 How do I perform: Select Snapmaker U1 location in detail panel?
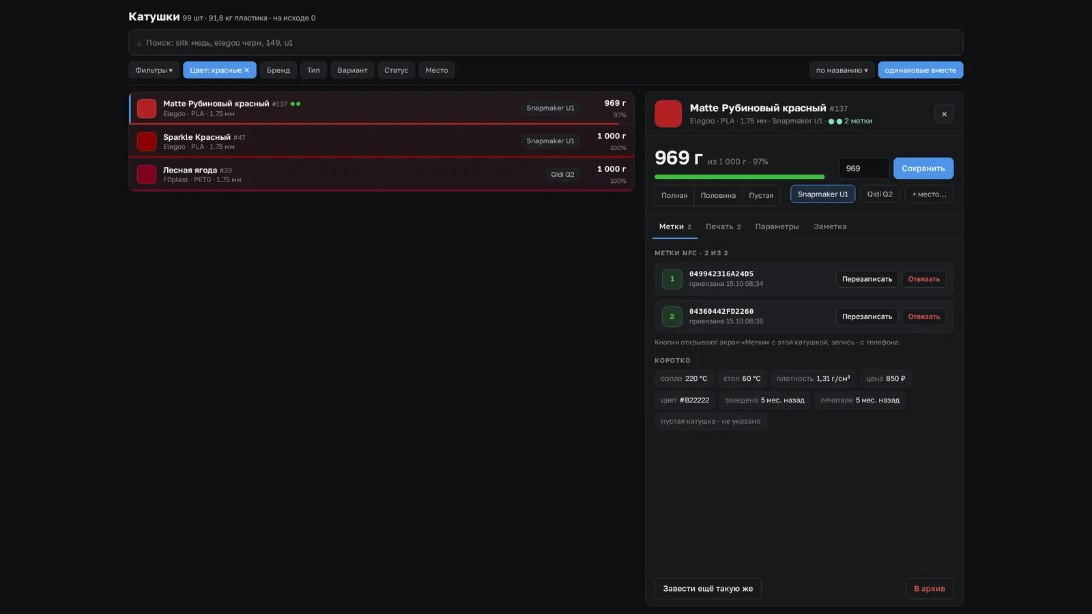click(x=822, y=194)
